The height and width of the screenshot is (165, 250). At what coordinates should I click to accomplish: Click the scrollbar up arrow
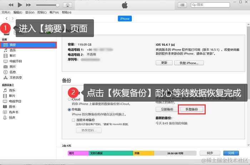(249, 25)
